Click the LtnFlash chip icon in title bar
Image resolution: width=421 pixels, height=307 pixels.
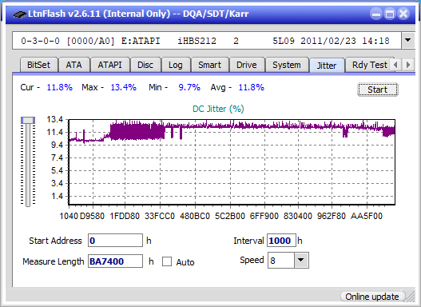(20, 14)
